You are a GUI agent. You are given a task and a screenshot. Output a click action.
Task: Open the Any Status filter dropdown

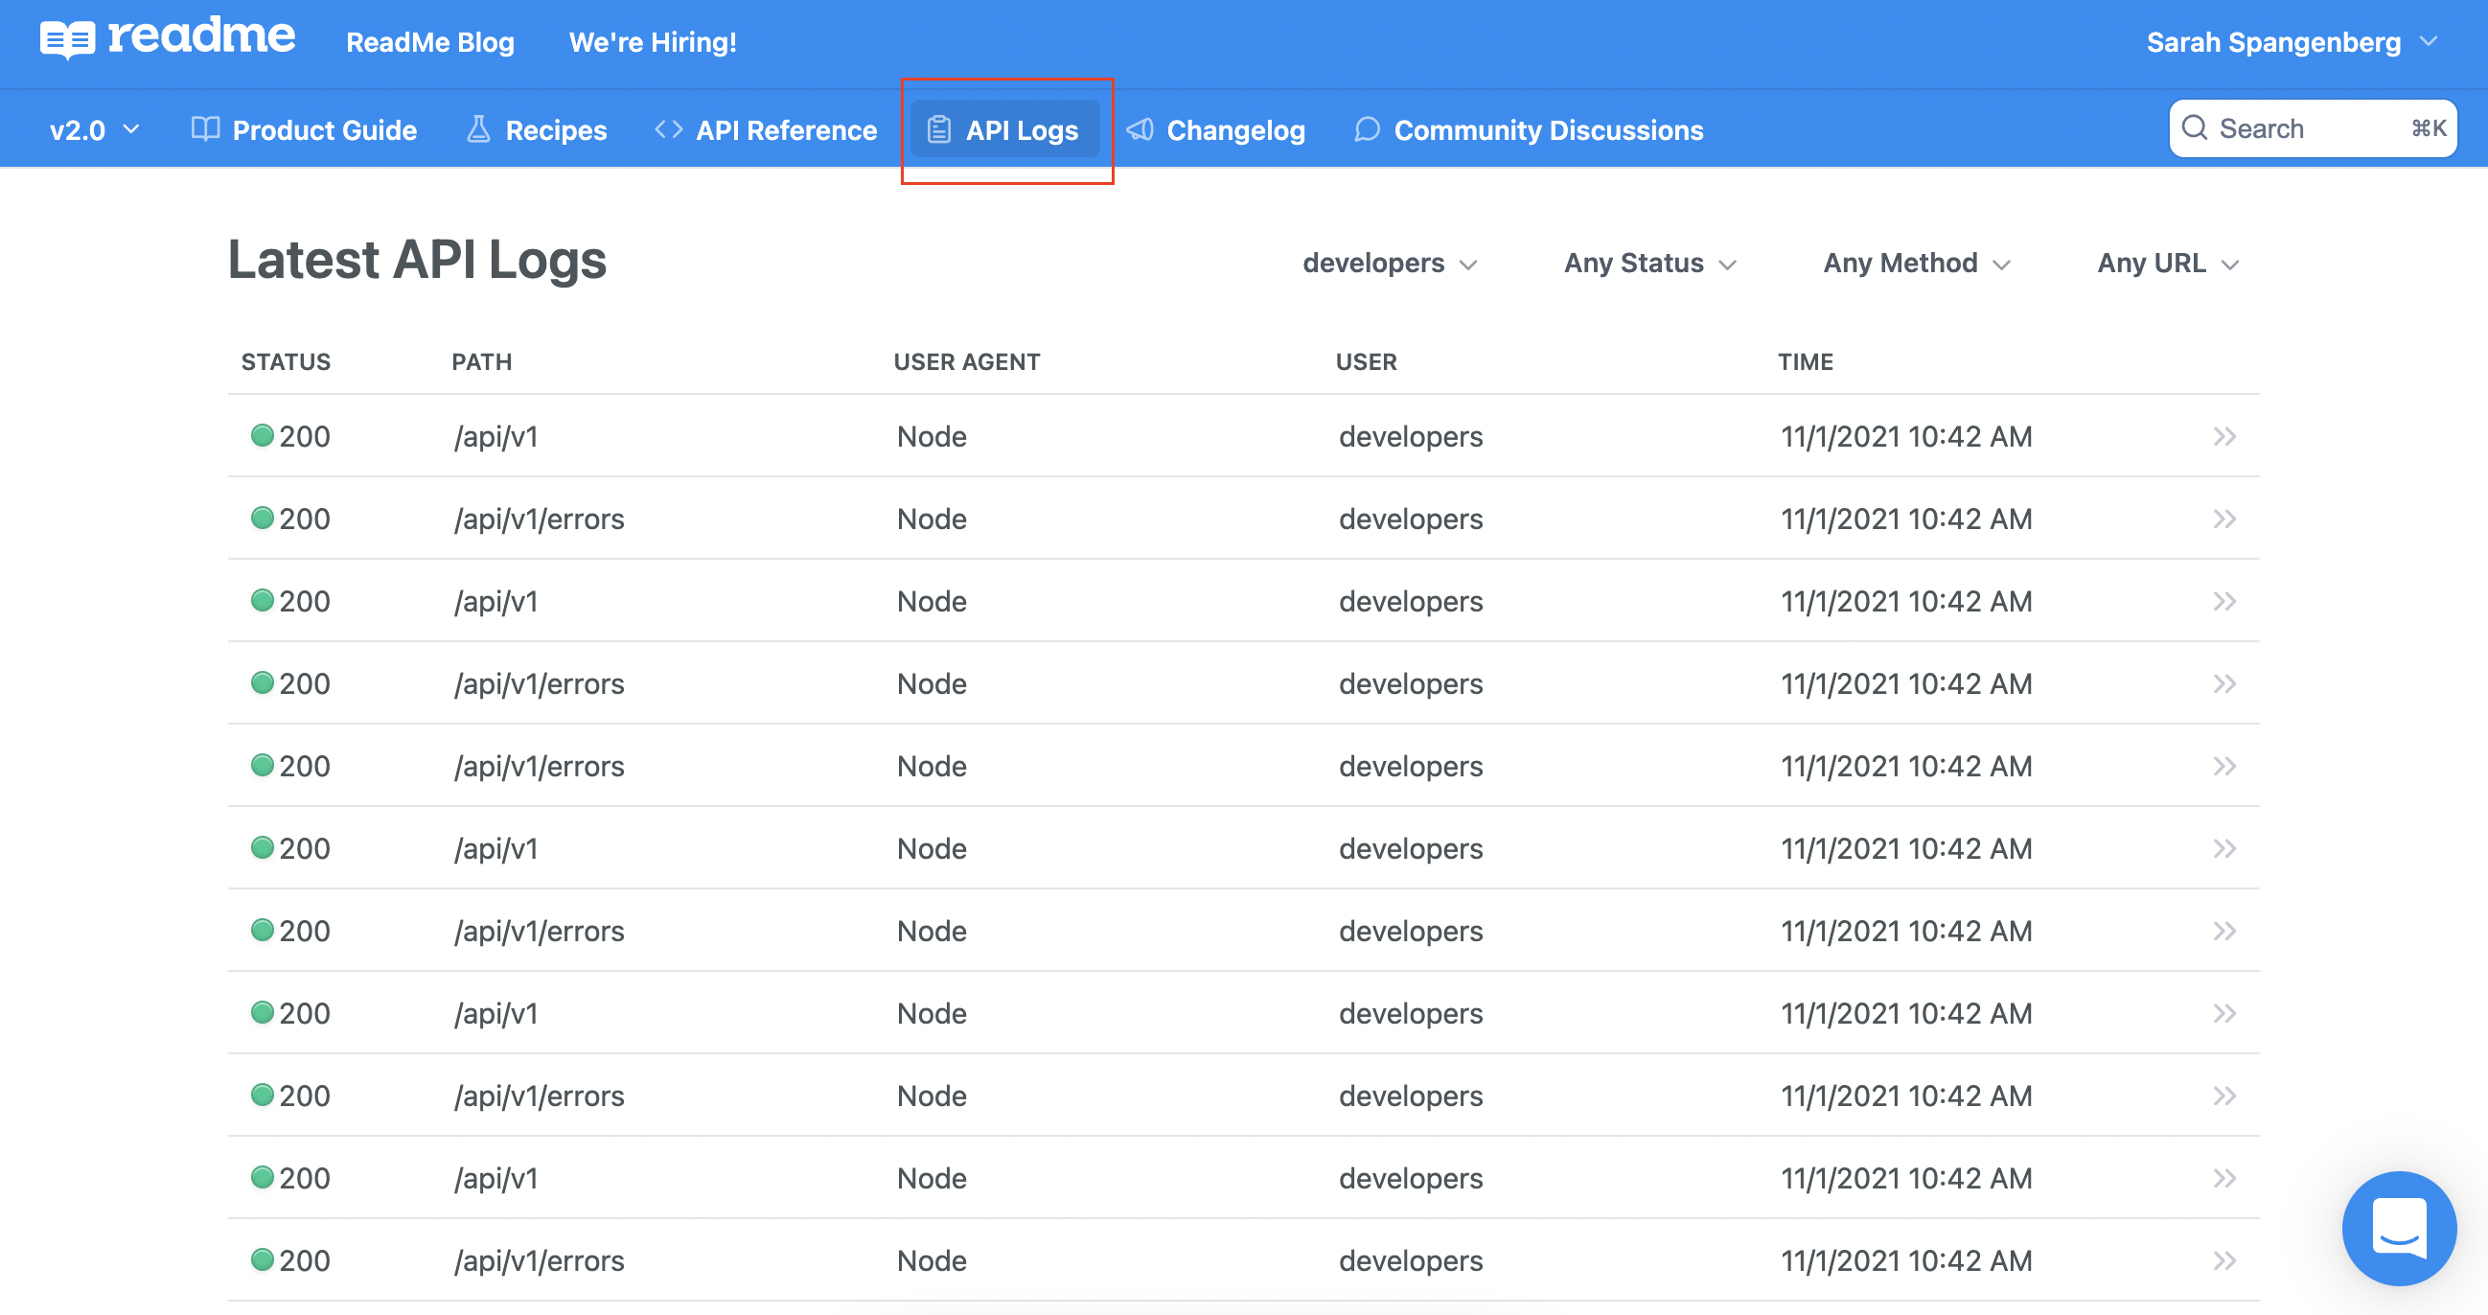click(x=1649, y=263)
